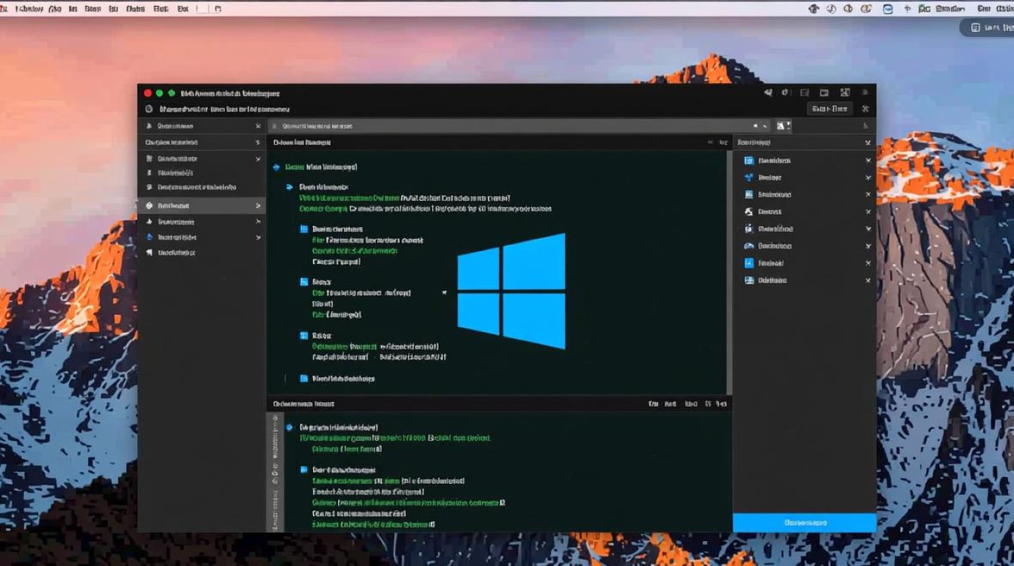
Task: Click the blue triangle icon in the left sidebar
Action: 149,237
